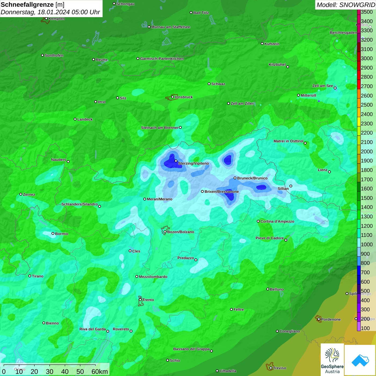Click the Bormio city marker dot
Screen dimensions: 376x376
tap(53, 233)
